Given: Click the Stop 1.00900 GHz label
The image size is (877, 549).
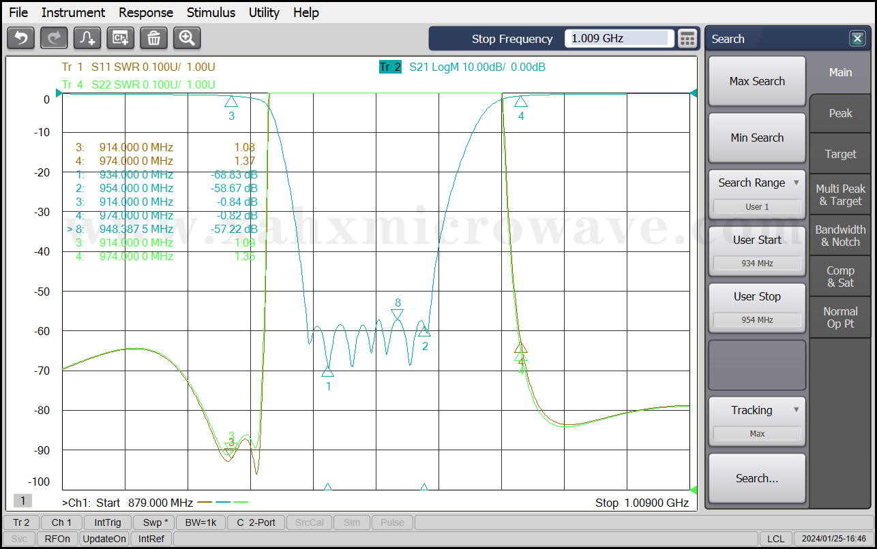Looking at the screenshot, I should coord(642,503).
